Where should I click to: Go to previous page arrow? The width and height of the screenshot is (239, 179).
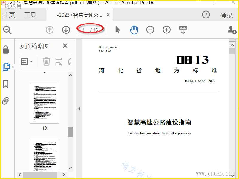(x=50, y=30)
